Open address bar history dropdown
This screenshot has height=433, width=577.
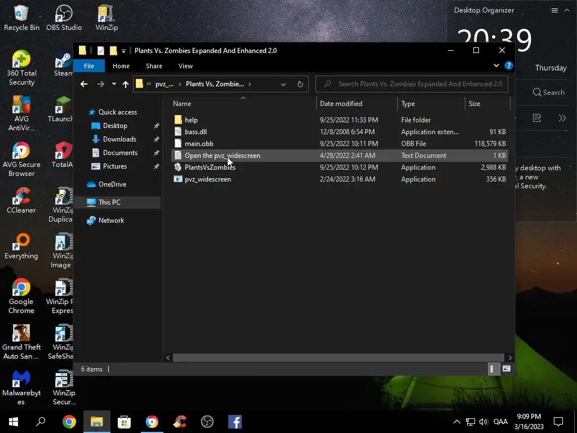pyautogui.click(x=283, y=85)
